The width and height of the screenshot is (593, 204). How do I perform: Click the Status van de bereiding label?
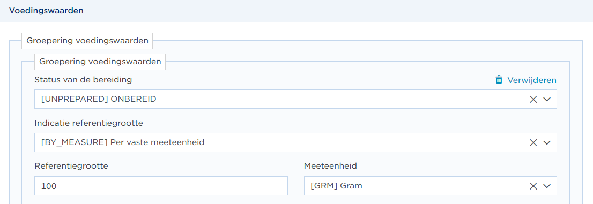[x=83, y=80]
